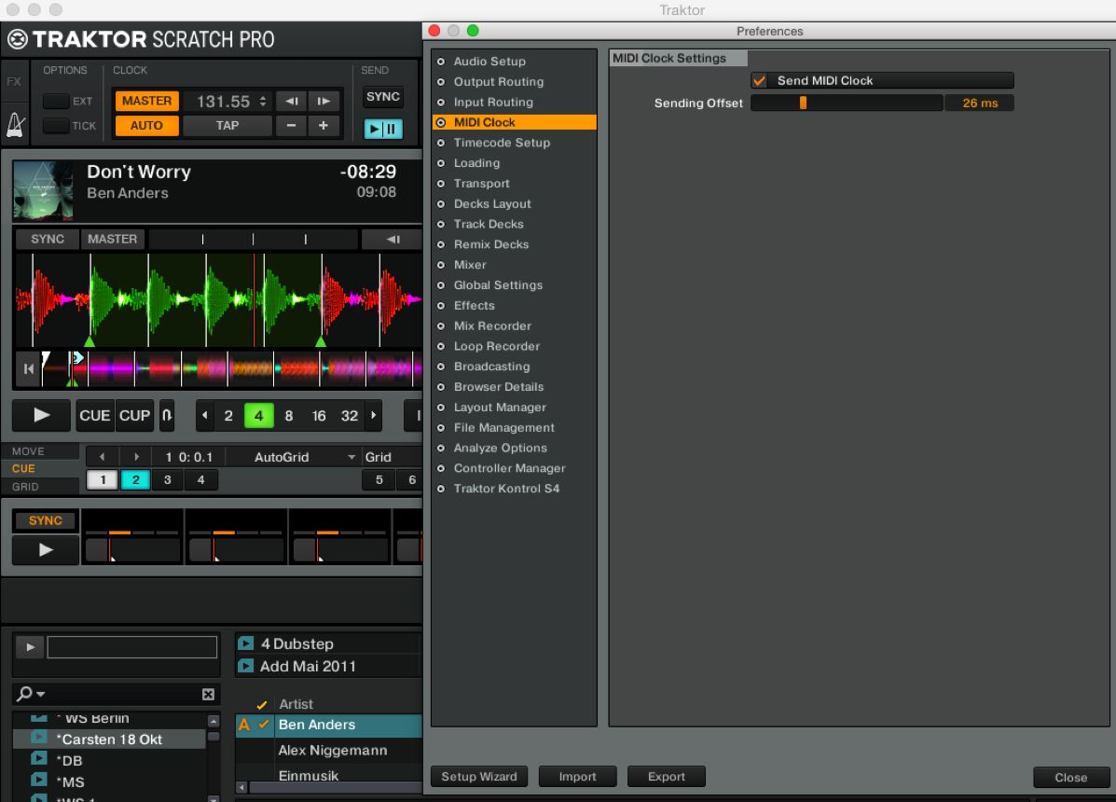Click the Export button
This screenshot has width=1116, height=802.
tap(666, 777)
